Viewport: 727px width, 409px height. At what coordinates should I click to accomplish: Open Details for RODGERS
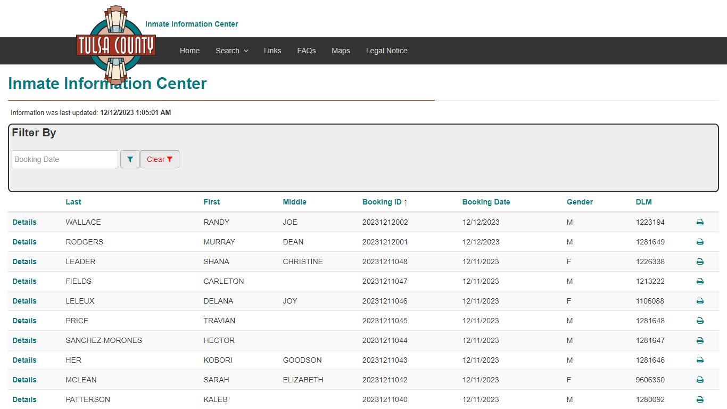[24, 242]
